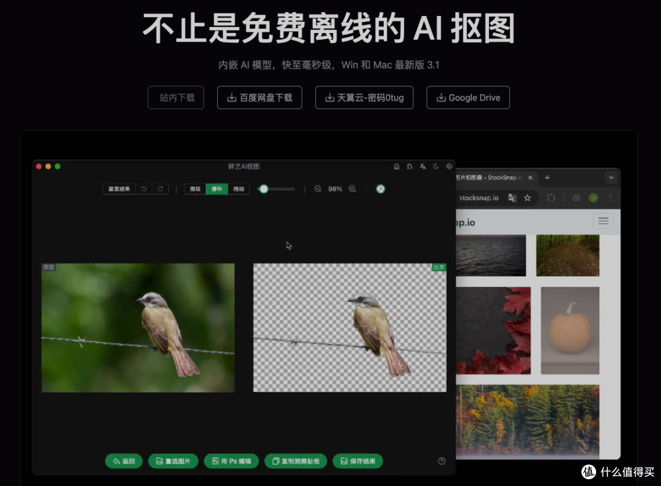Screen dimensions: 661x486
Task: Open the autumn forest photo on StockSnap
Action: (528, 422)
